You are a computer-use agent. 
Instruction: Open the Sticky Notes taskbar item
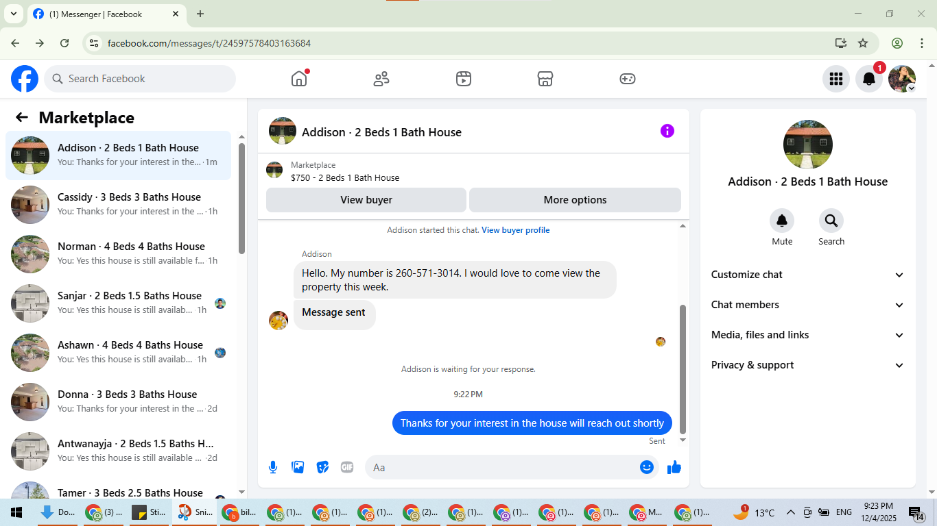click(x=149, y=512)
